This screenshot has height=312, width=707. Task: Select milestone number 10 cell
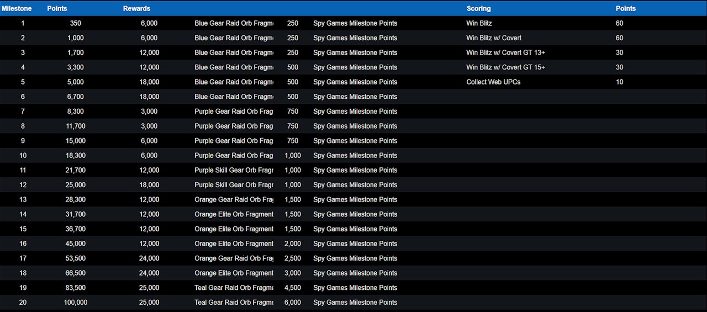(23, 155)
